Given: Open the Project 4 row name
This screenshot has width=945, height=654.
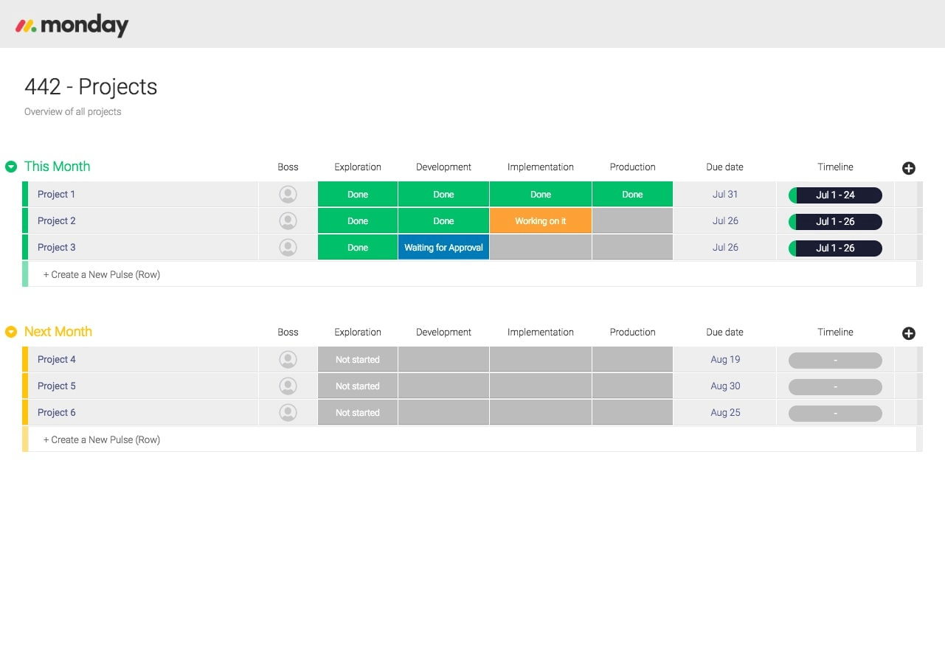Looking at the screenshot, I should pyautogui.click(x=57, y=360).
